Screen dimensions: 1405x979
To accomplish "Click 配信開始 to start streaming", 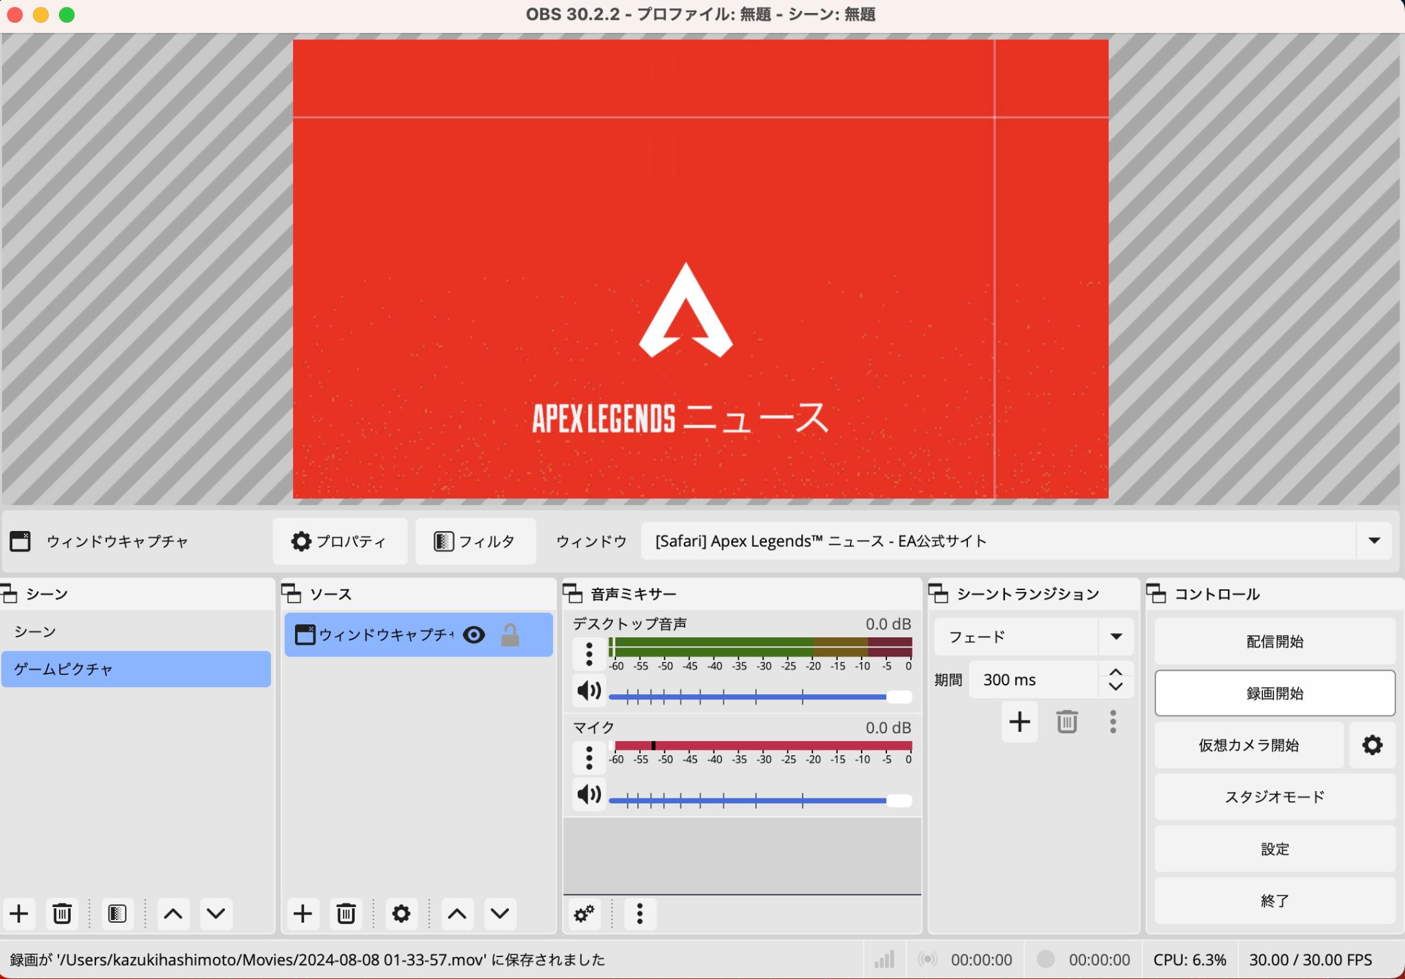I will tap(1275, 641).
